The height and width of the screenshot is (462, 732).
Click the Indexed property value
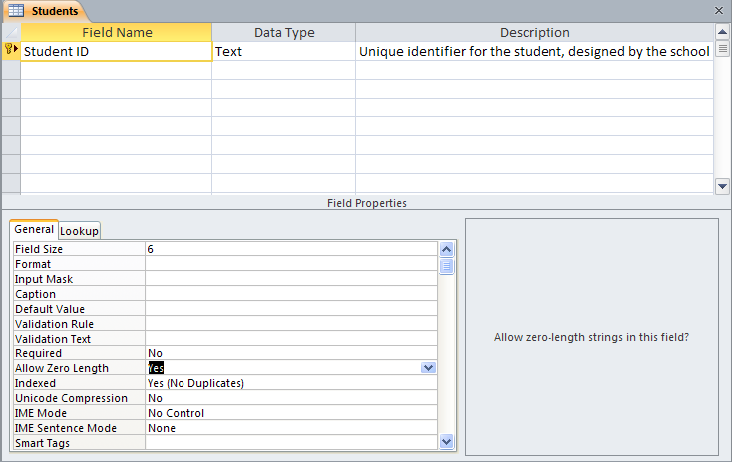(291, 383)
